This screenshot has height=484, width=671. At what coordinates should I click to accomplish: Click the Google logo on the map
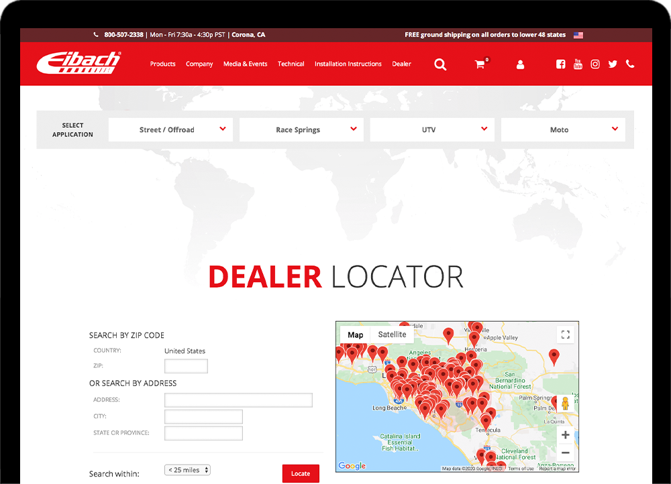pyautogui.click(x=352, y=465)
